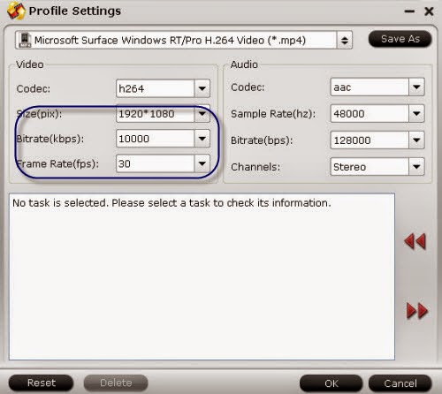Click the video bitrate field showing 10000

156,139
